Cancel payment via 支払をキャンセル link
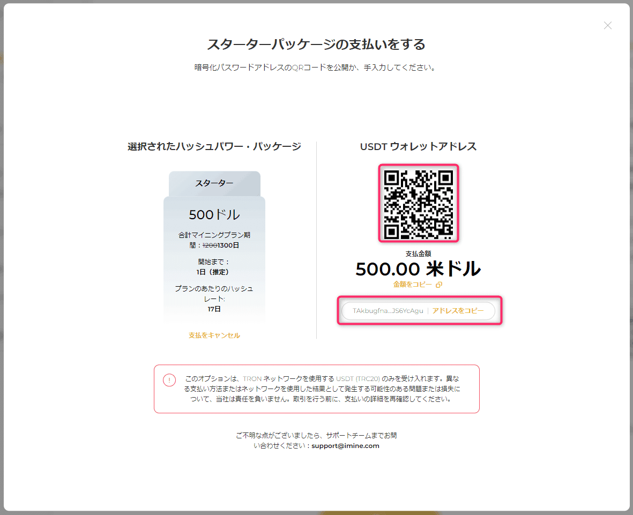Screen dimensions: 633x515 click(214, 335)
